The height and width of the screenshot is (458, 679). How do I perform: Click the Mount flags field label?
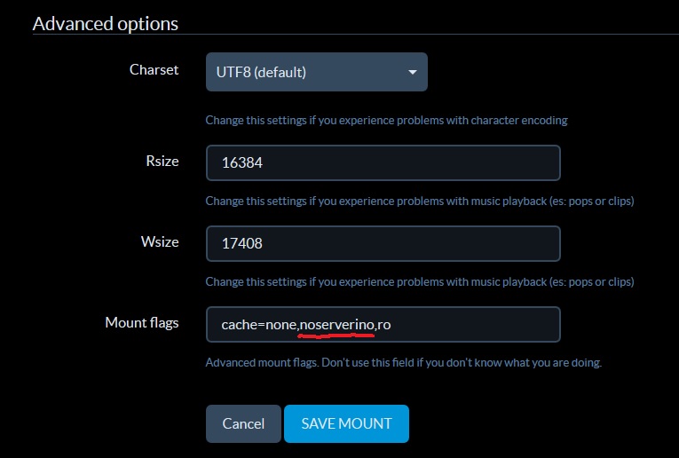tap(142, 323)
